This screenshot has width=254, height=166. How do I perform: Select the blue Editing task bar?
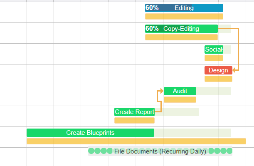[x=184, y=8]
